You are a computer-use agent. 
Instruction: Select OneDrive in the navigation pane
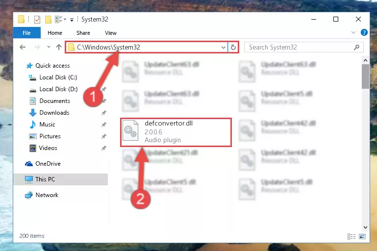pyautogui.click(x=48, y=164)
